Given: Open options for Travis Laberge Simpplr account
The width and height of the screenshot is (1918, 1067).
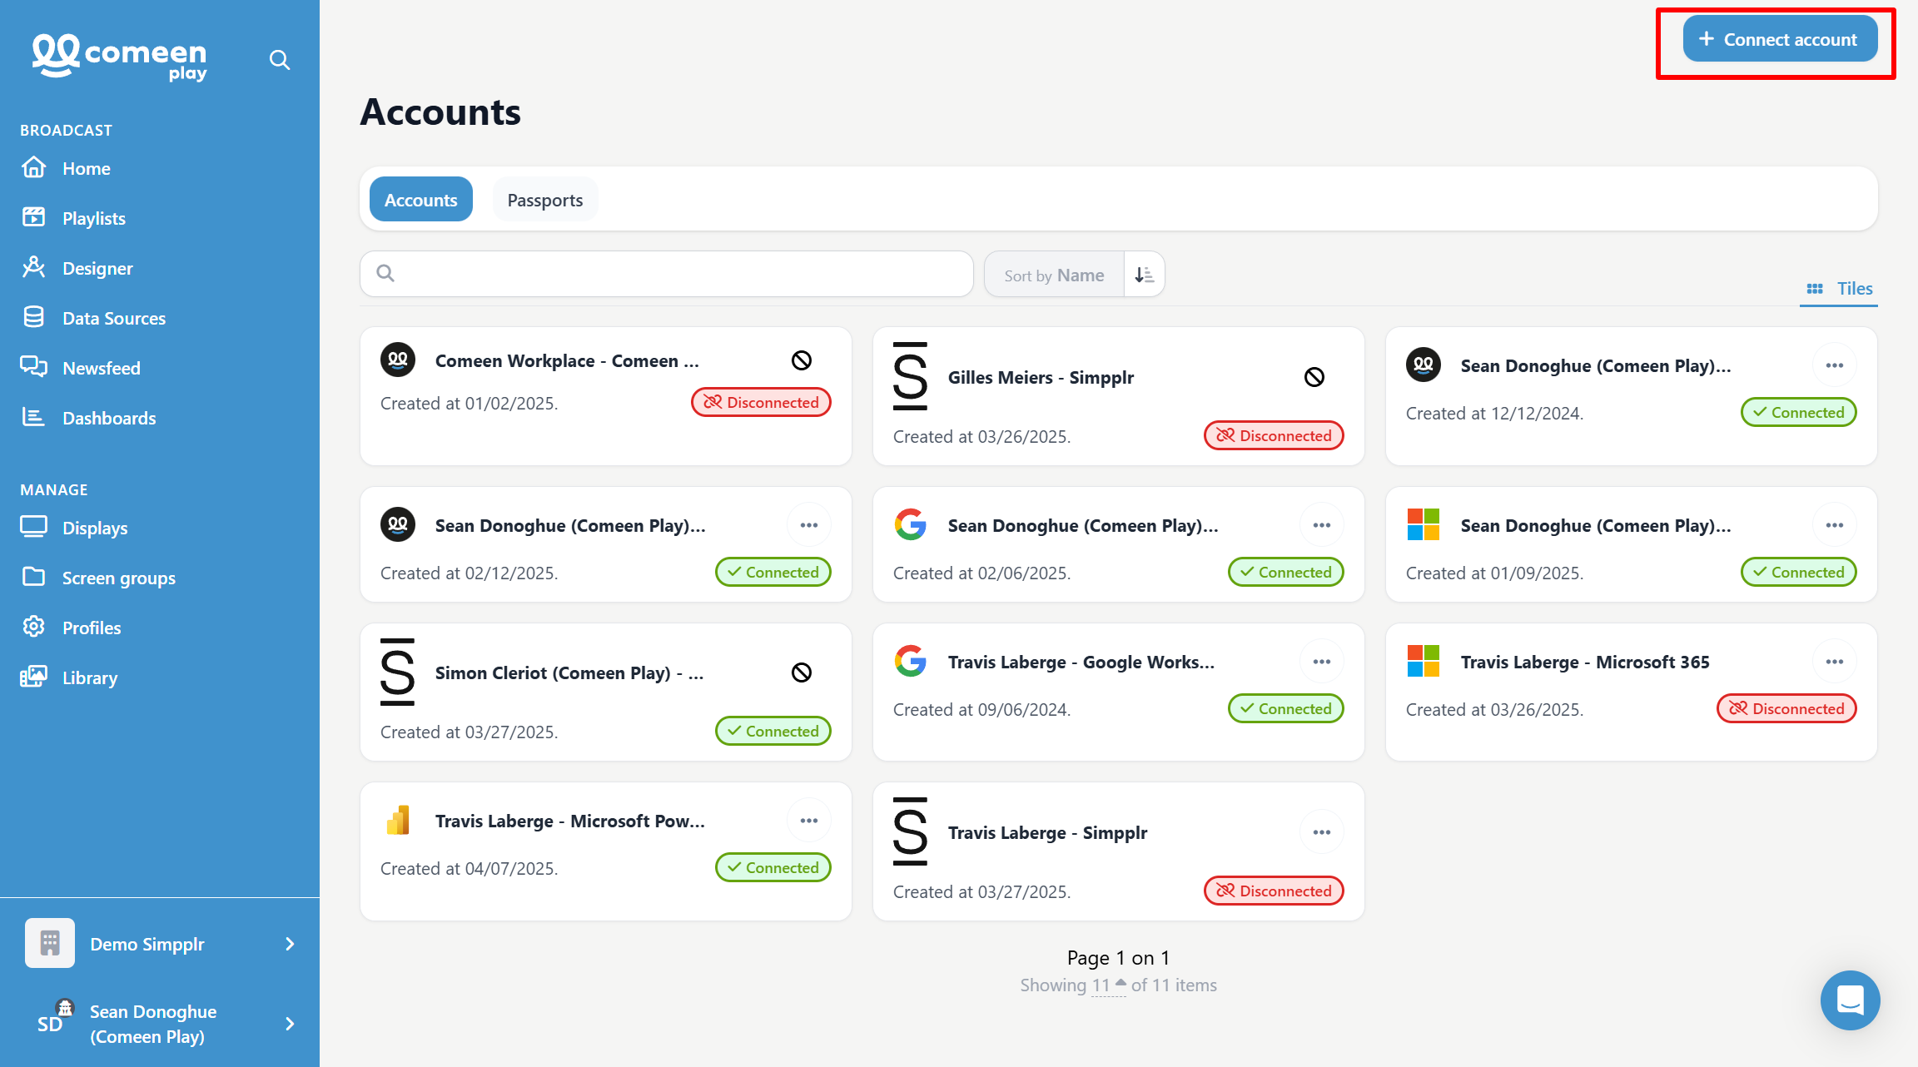Looking at the screenshot, I should [1322, 832].
